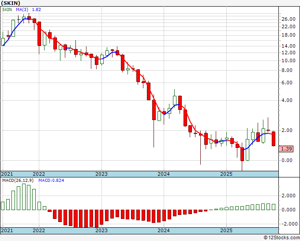Click the 12.00 price axis label

[x=289, y=53]
